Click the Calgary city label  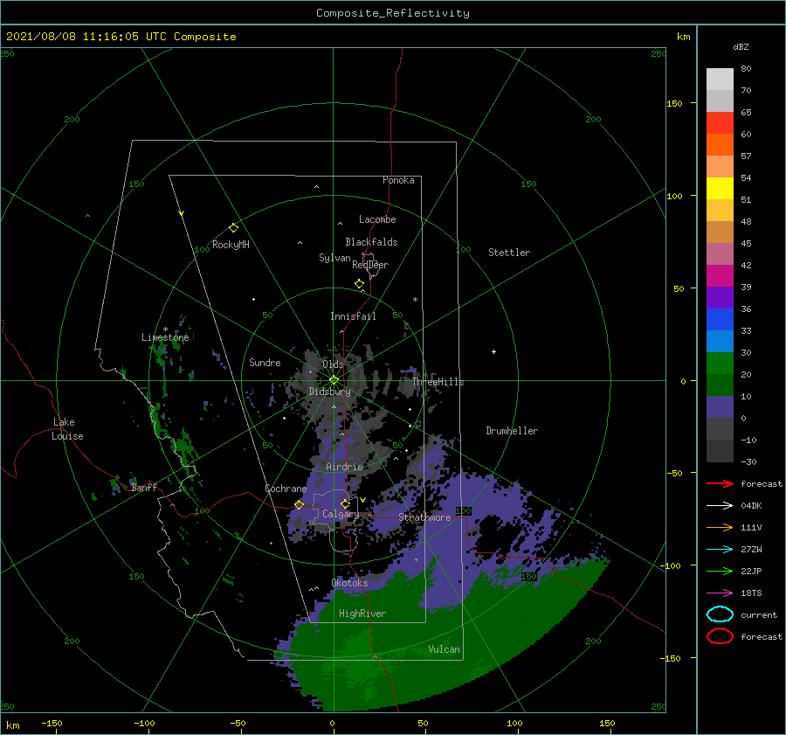341,514
